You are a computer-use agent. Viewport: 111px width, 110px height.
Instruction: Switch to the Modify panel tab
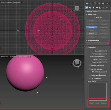pos(91,4)
